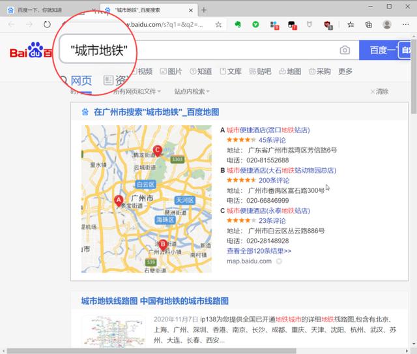Click the phone number 020-81552688
The image size is (417, 354).
tap(268, 160)
